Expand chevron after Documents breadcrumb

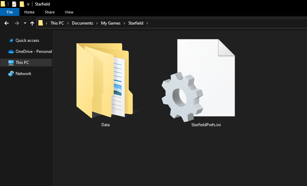pos(97,23)
